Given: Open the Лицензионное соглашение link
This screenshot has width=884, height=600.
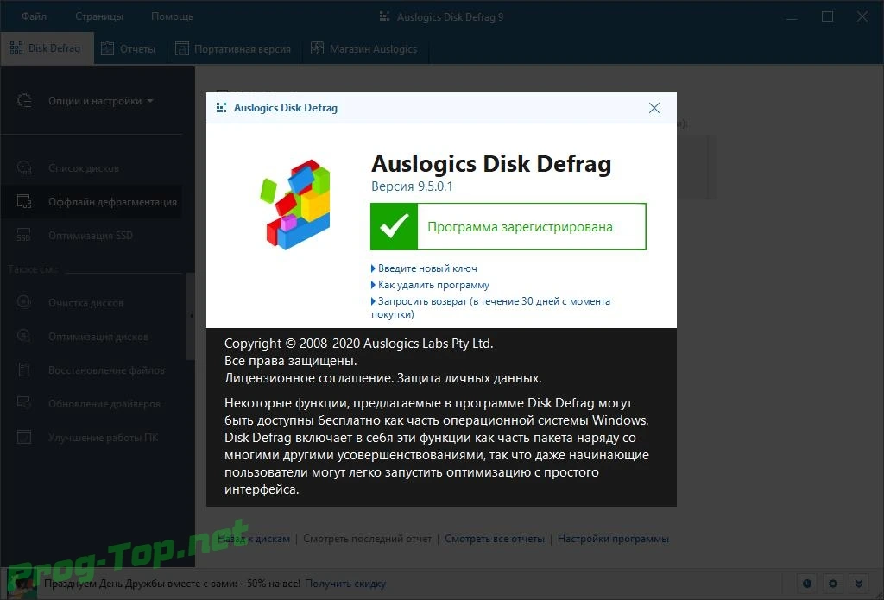Looking at the screenshot, I should 308,378.
